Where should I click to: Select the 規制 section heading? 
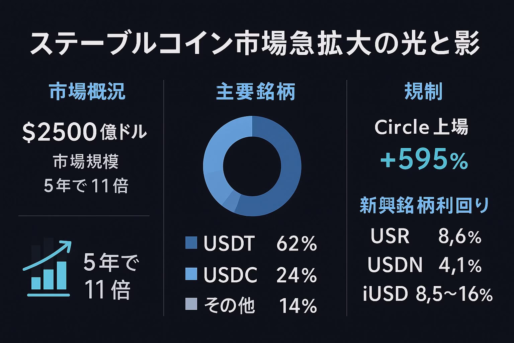[x=424, y=91]
